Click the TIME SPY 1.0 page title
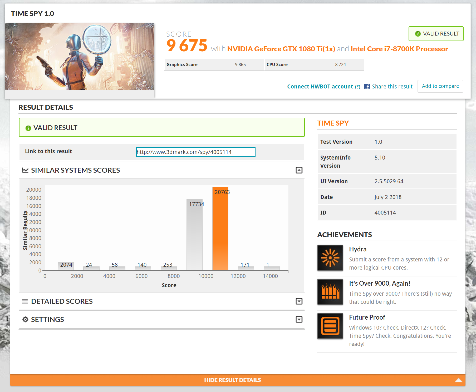Viewport: 476px width, 392px height. pyautogui.click(x=32, y=14)
